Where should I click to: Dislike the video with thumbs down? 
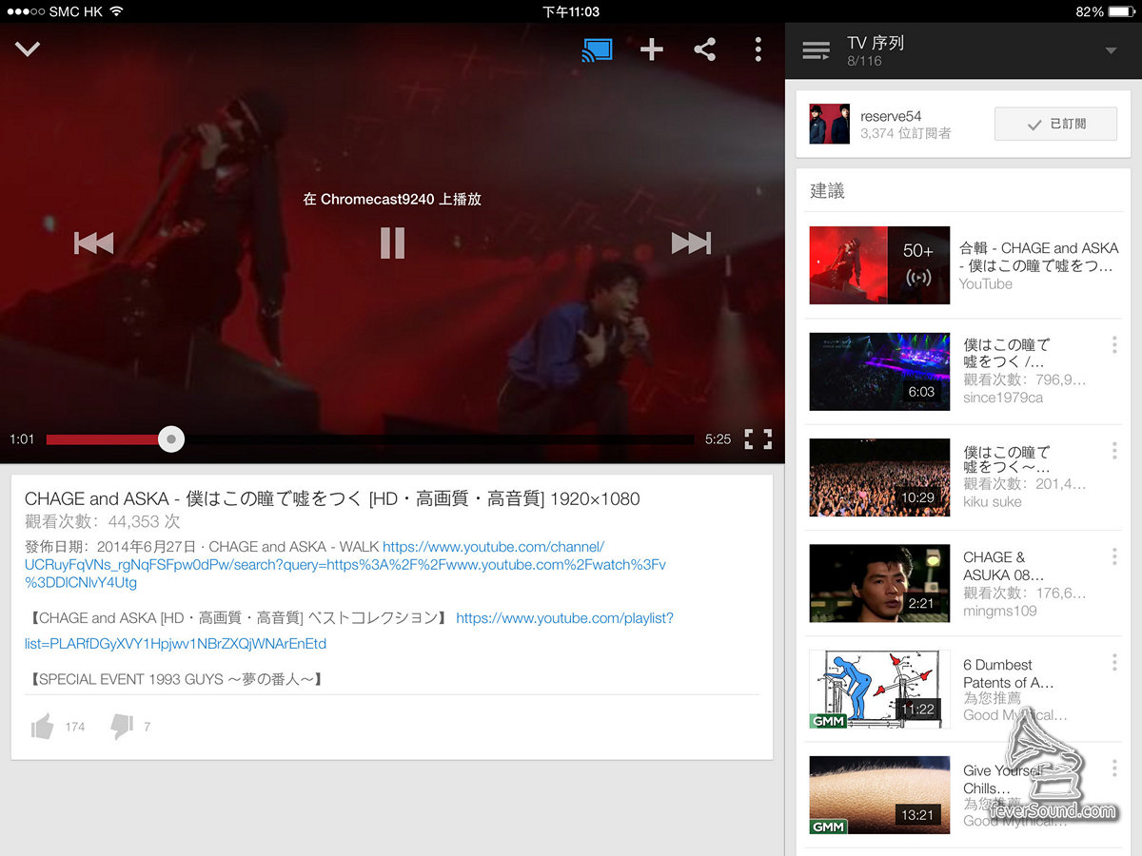[x=122, y=728]
